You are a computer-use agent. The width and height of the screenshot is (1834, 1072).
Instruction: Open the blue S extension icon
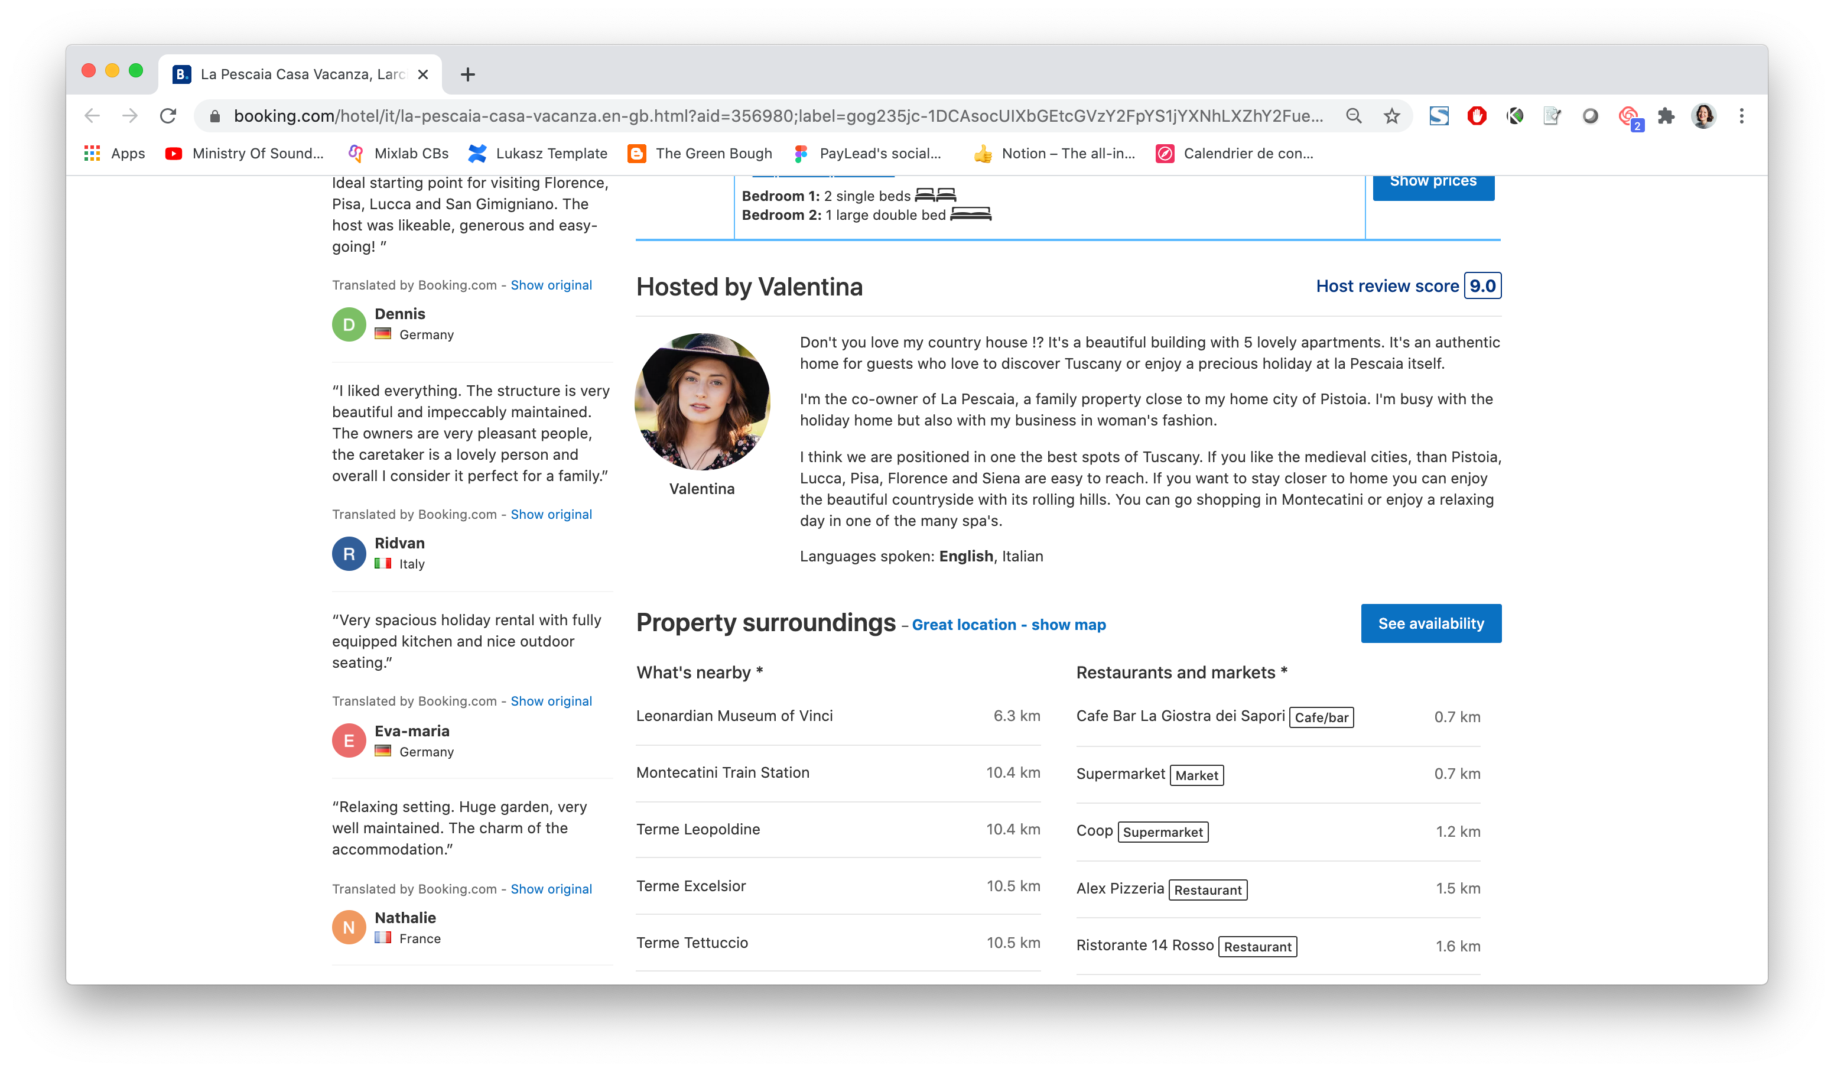1439,116
